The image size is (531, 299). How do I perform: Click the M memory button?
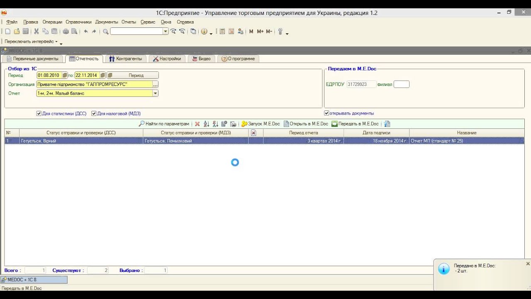(x=251, y=32)
